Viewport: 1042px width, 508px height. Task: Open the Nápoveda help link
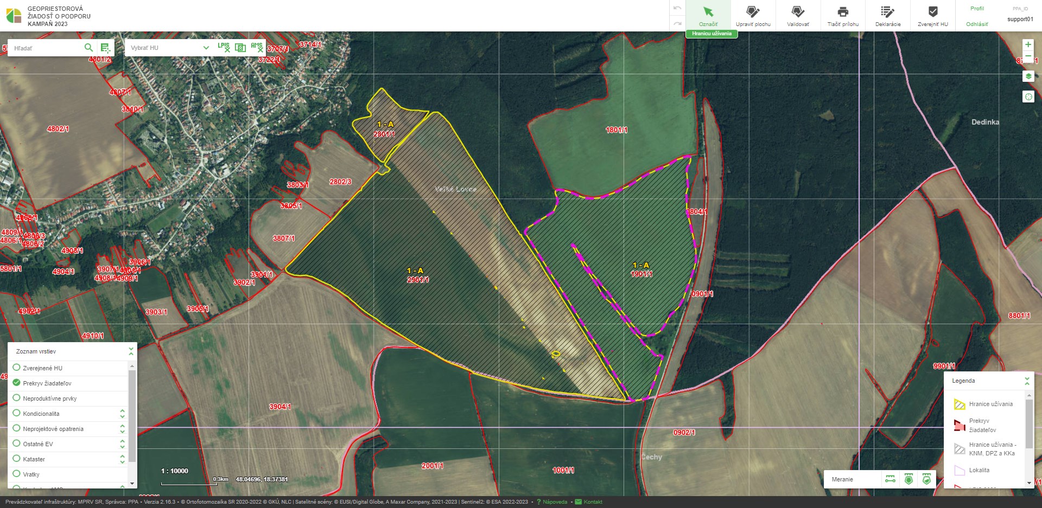tap(551, 502)
